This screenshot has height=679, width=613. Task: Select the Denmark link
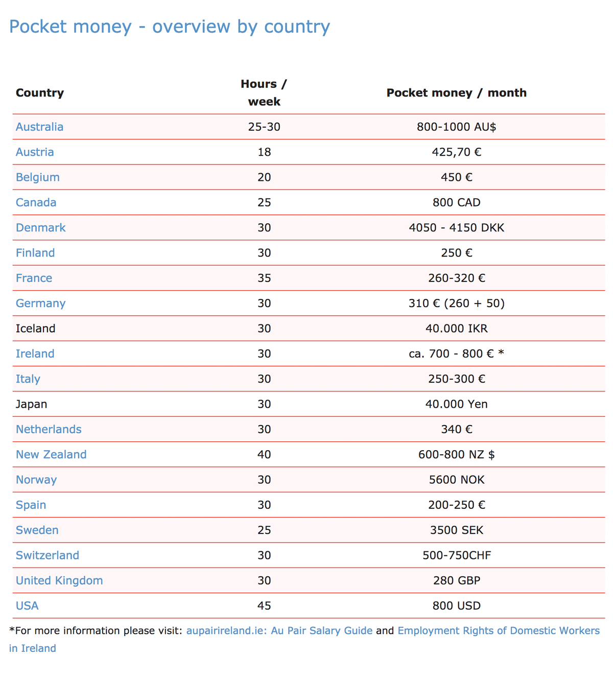point(40,227)
